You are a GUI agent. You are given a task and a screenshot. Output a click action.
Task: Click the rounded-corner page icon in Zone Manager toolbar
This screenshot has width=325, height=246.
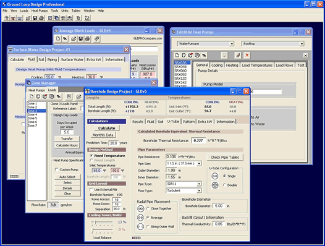pos(38,96)
